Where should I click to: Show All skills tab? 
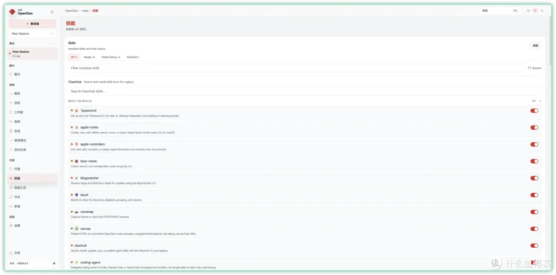74,57
